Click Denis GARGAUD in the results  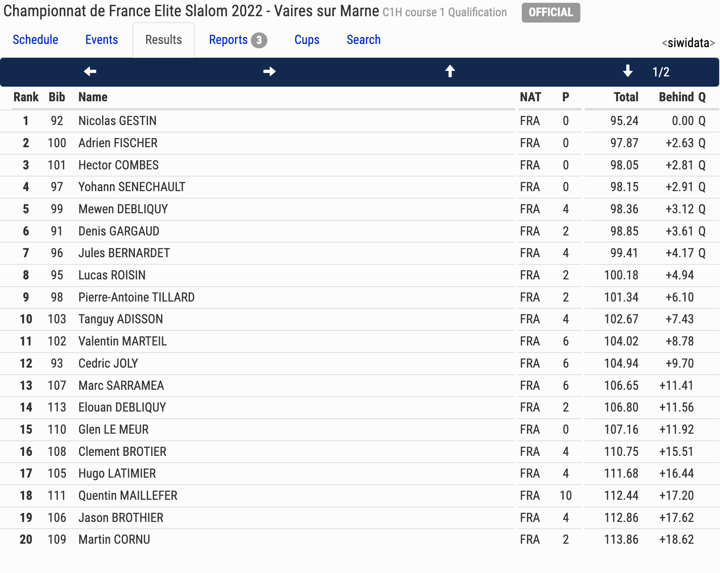(119, 231)
